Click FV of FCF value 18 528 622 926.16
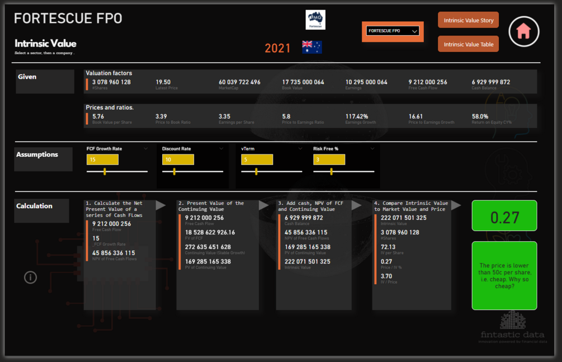This screenshot has width=562, height=362. point(210,233)
